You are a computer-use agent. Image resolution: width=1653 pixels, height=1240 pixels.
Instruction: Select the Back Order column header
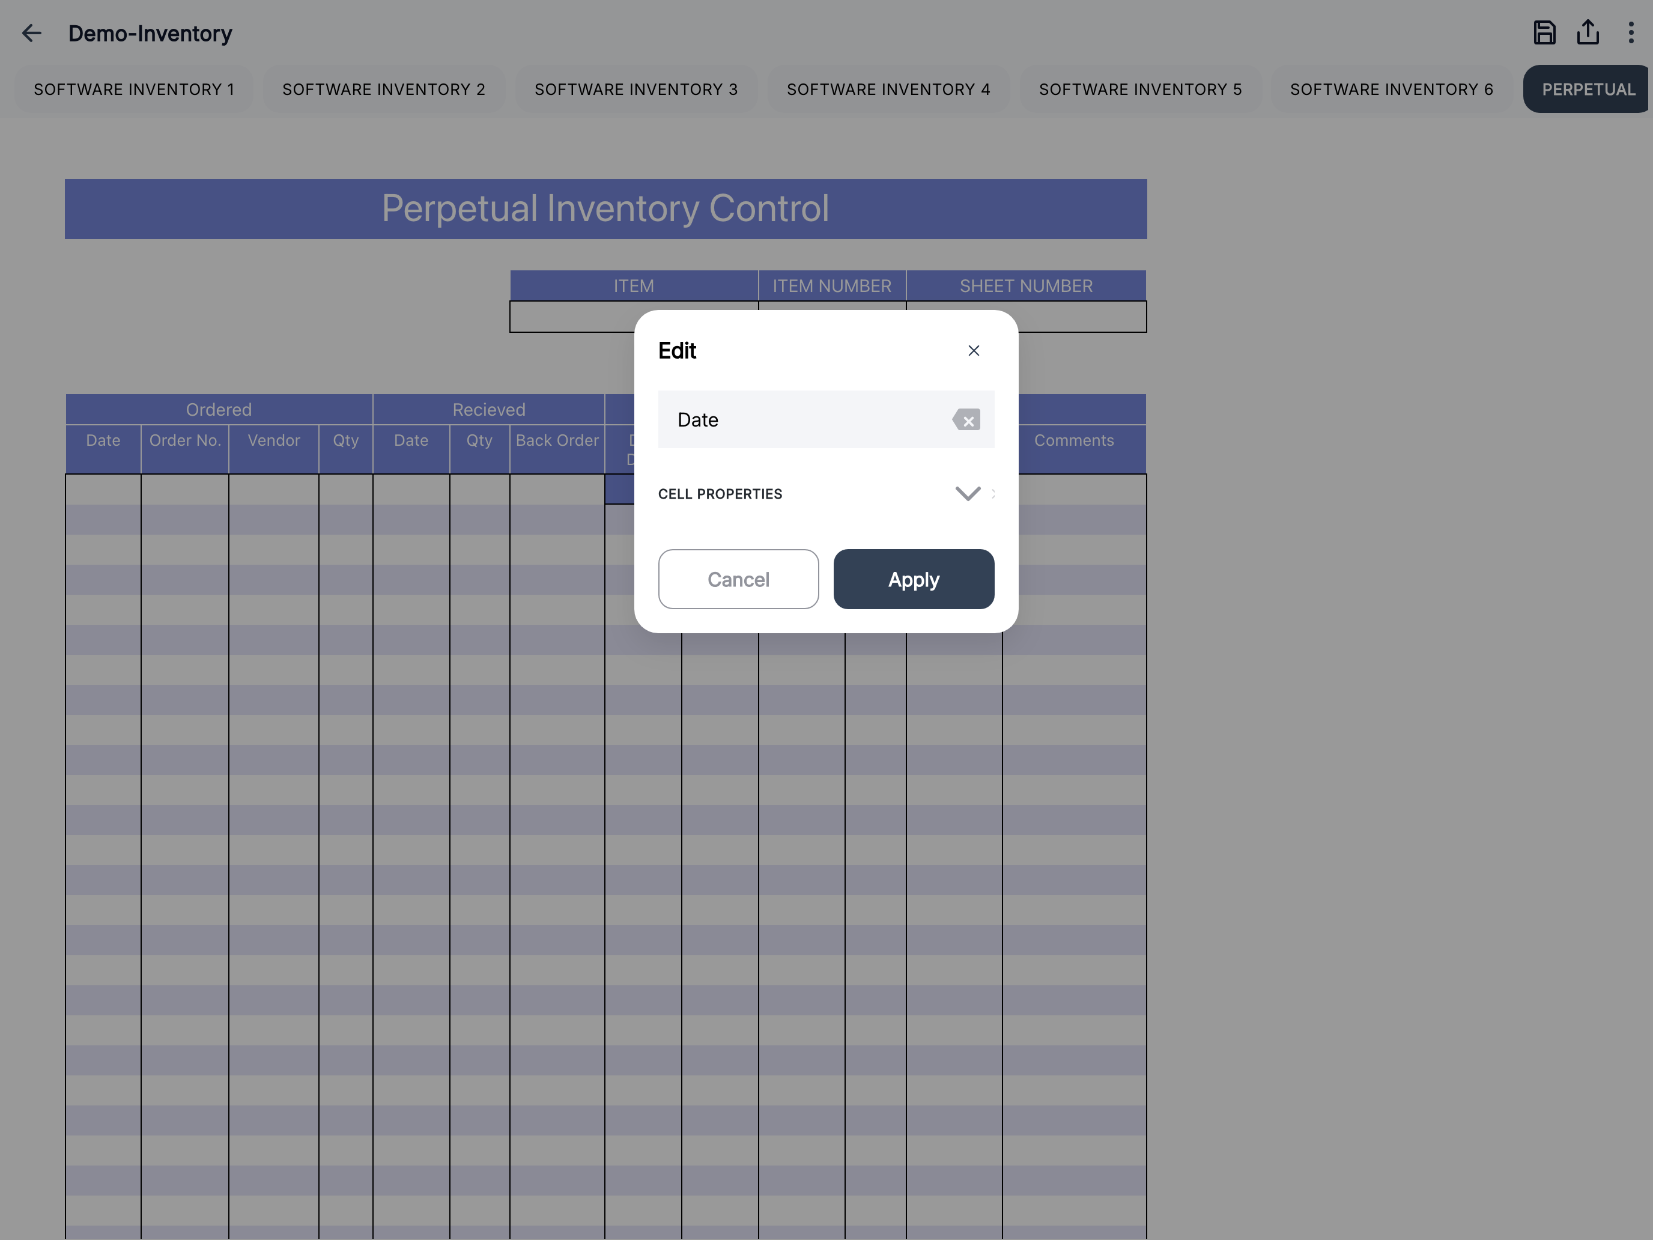(x=557, y=449)
